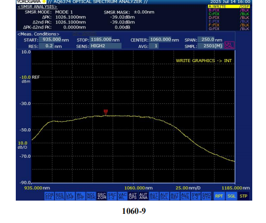Click the AUT ANA status indicator
The image size is (266, 223).
(143, 196)
